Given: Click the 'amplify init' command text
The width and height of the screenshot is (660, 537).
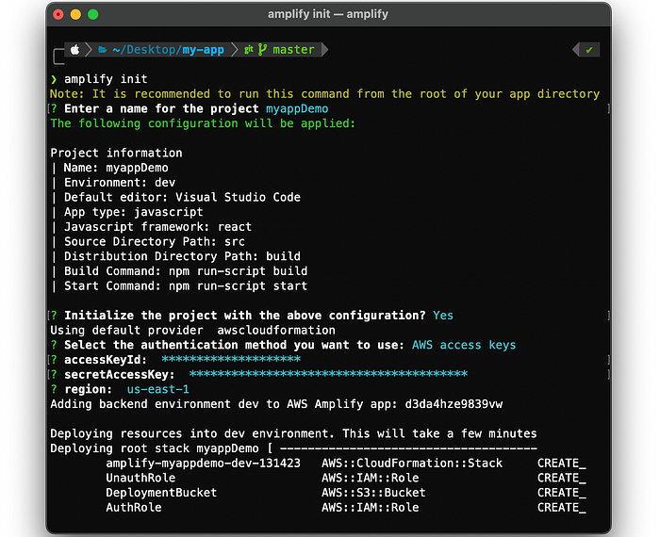Looking at the screenshot, I should [x=106, y=79].
